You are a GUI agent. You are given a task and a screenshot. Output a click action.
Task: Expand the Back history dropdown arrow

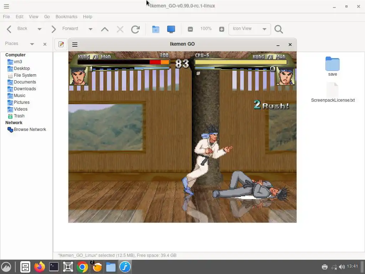[x=39, y=29]
